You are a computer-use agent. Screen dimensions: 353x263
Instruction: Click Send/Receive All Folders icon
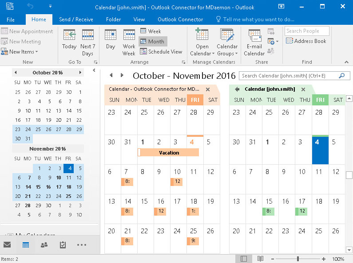point(10,6)
